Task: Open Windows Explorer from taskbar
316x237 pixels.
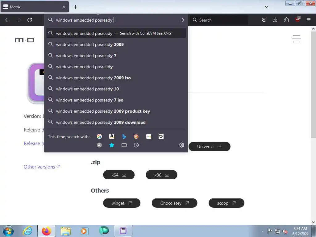Action: 66,231
